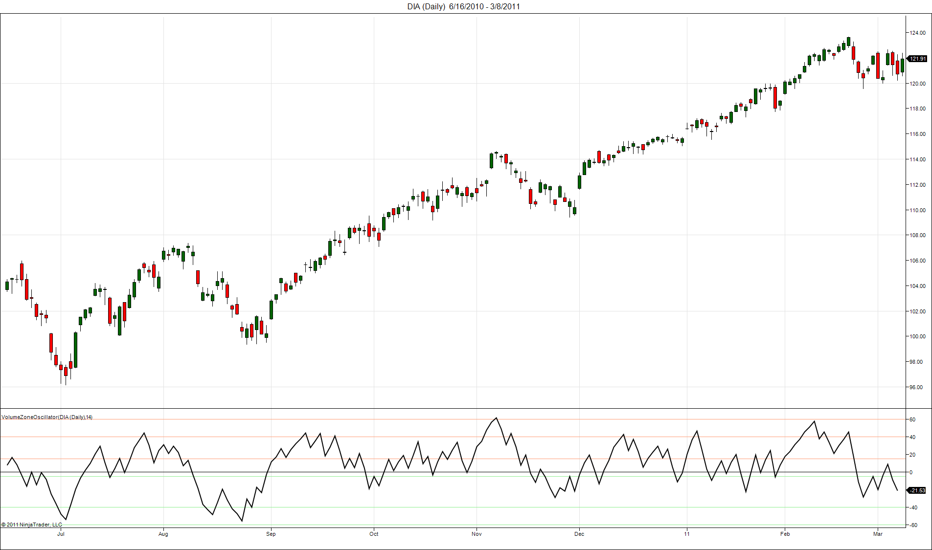
Task: Click the oscillator axis label -40
Action: pos(912,507)
